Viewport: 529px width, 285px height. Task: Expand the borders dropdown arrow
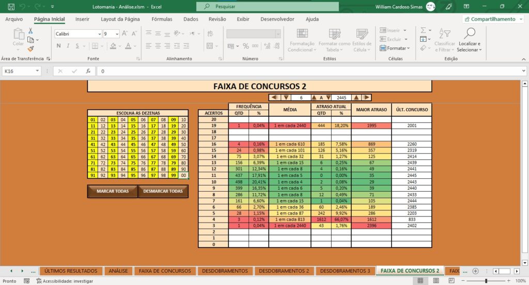[x=103, y=46]
